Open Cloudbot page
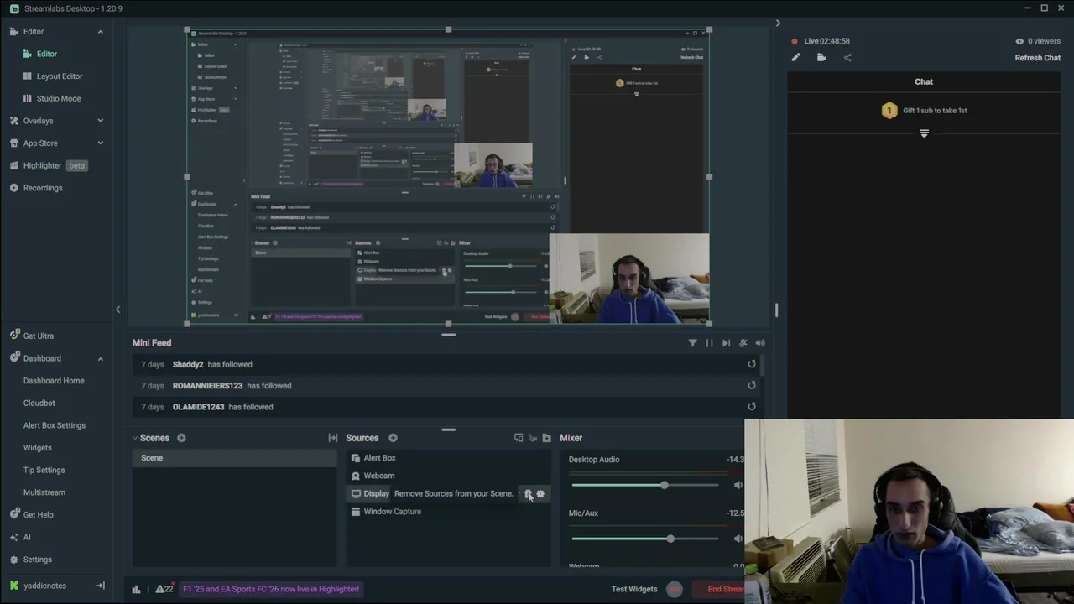Screen dimensions: 1074x604 click(39, 403)
